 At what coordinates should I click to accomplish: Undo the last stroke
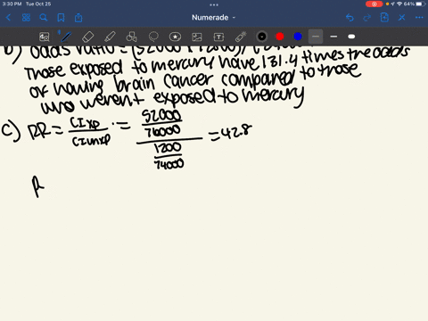click(x=350, y=18)
